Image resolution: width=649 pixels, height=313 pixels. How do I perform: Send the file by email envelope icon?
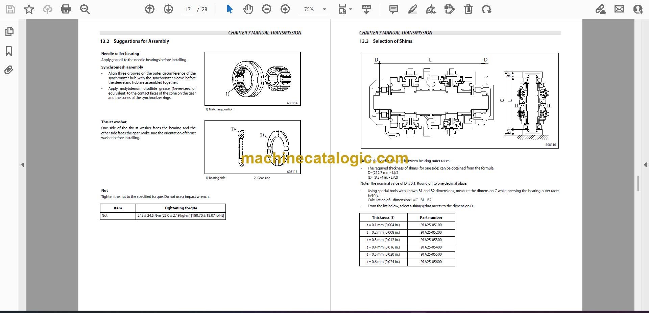[619, 9]
